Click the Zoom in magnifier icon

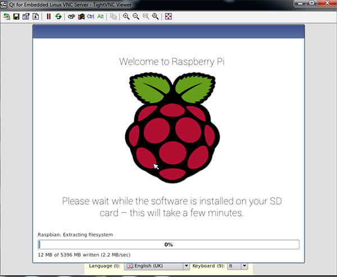(x=126, y=16)
